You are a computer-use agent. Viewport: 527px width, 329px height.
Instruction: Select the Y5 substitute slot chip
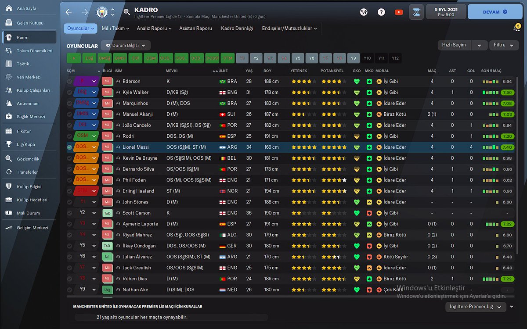coord(297,58)
